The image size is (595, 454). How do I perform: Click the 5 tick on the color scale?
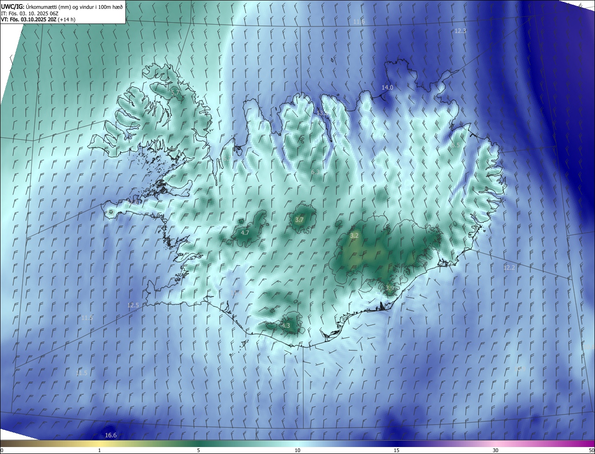pyautogui.click(x=198, y=450)
